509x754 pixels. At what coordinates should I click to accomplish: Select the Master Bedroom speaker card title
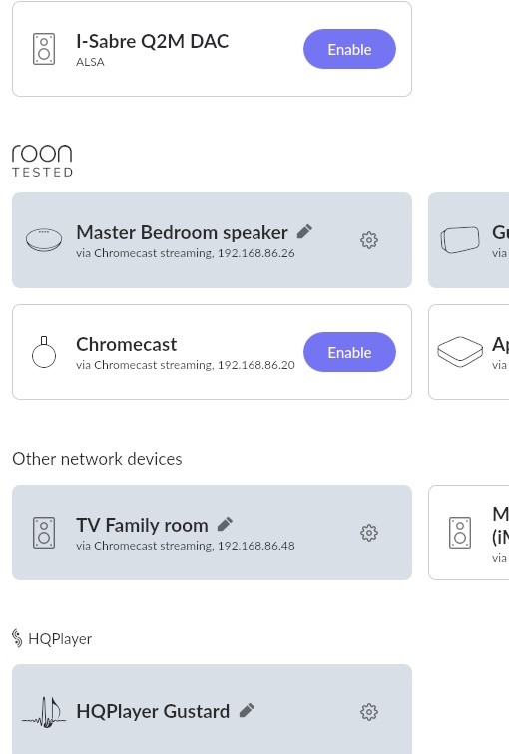point(182,232)
